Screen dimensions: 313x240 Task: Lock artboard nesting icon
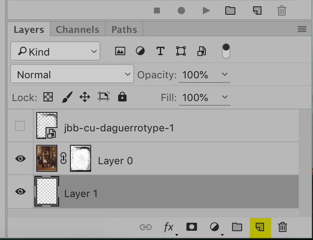(104, 96)
